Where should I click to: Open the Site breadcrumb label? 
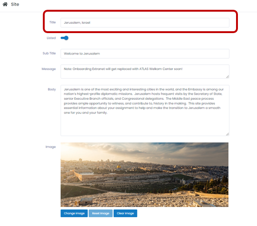pyautogui.click(x=15, y=5)
